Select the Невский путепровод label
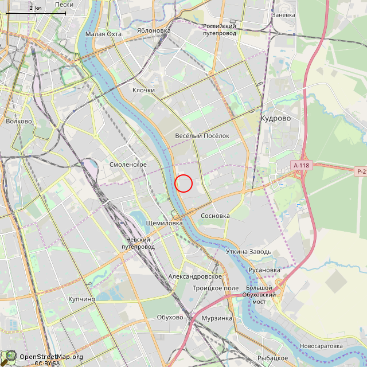The image size is (367, 367). (138, 243)
